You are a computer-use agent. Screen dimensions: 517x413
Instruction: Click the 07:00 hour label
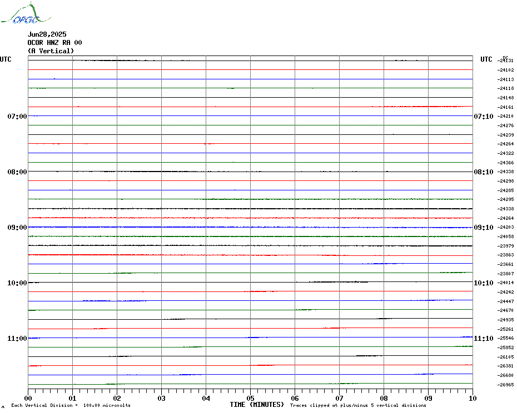pyautogui.click(x=17, y=116)
